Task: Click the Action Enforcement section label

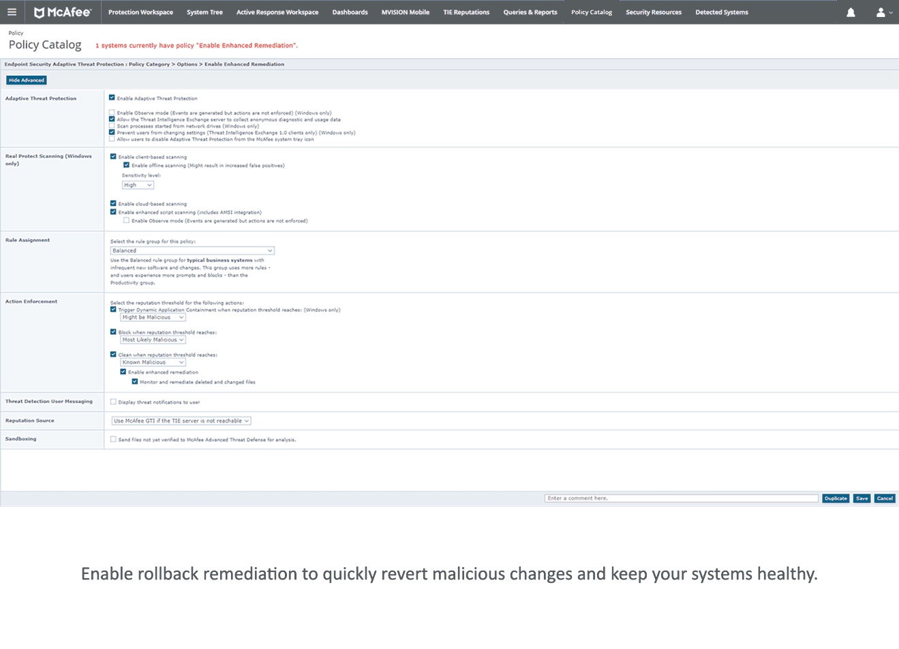Action: [31, 301]
